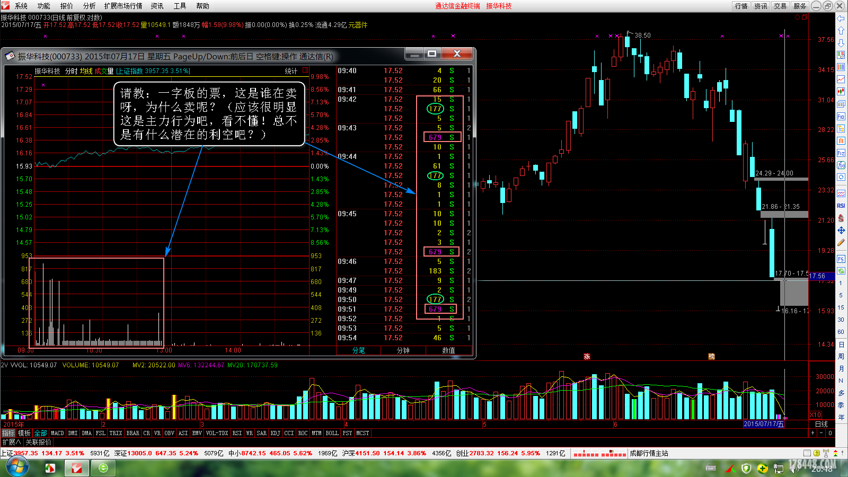Click the up arrow icon in right sidebar
Viewport: 848px width, 477px height.
pos(841,31)
